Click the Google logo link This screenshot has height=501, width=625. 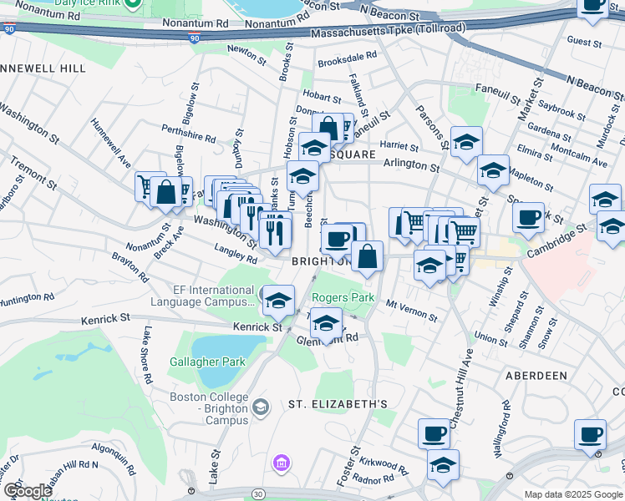pyautogui.click(x=28, y=491)
